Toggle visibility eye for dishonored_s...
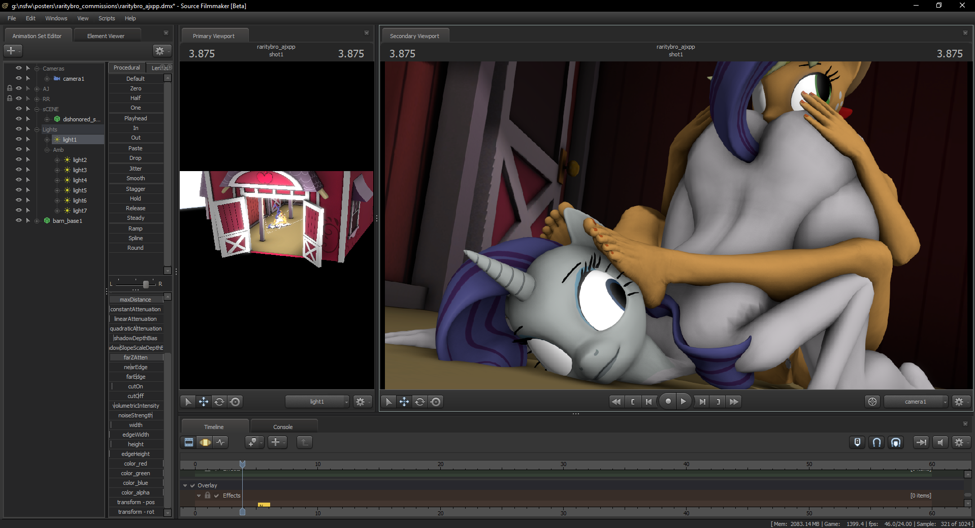This screenshot has width=975, height=528. click(x=19, y=119)
